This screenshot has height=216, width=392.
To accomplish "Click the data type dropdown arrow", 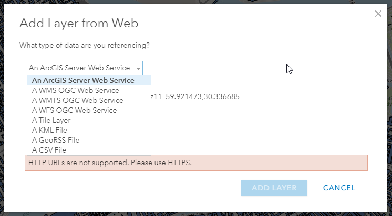I will coord(138,68).
